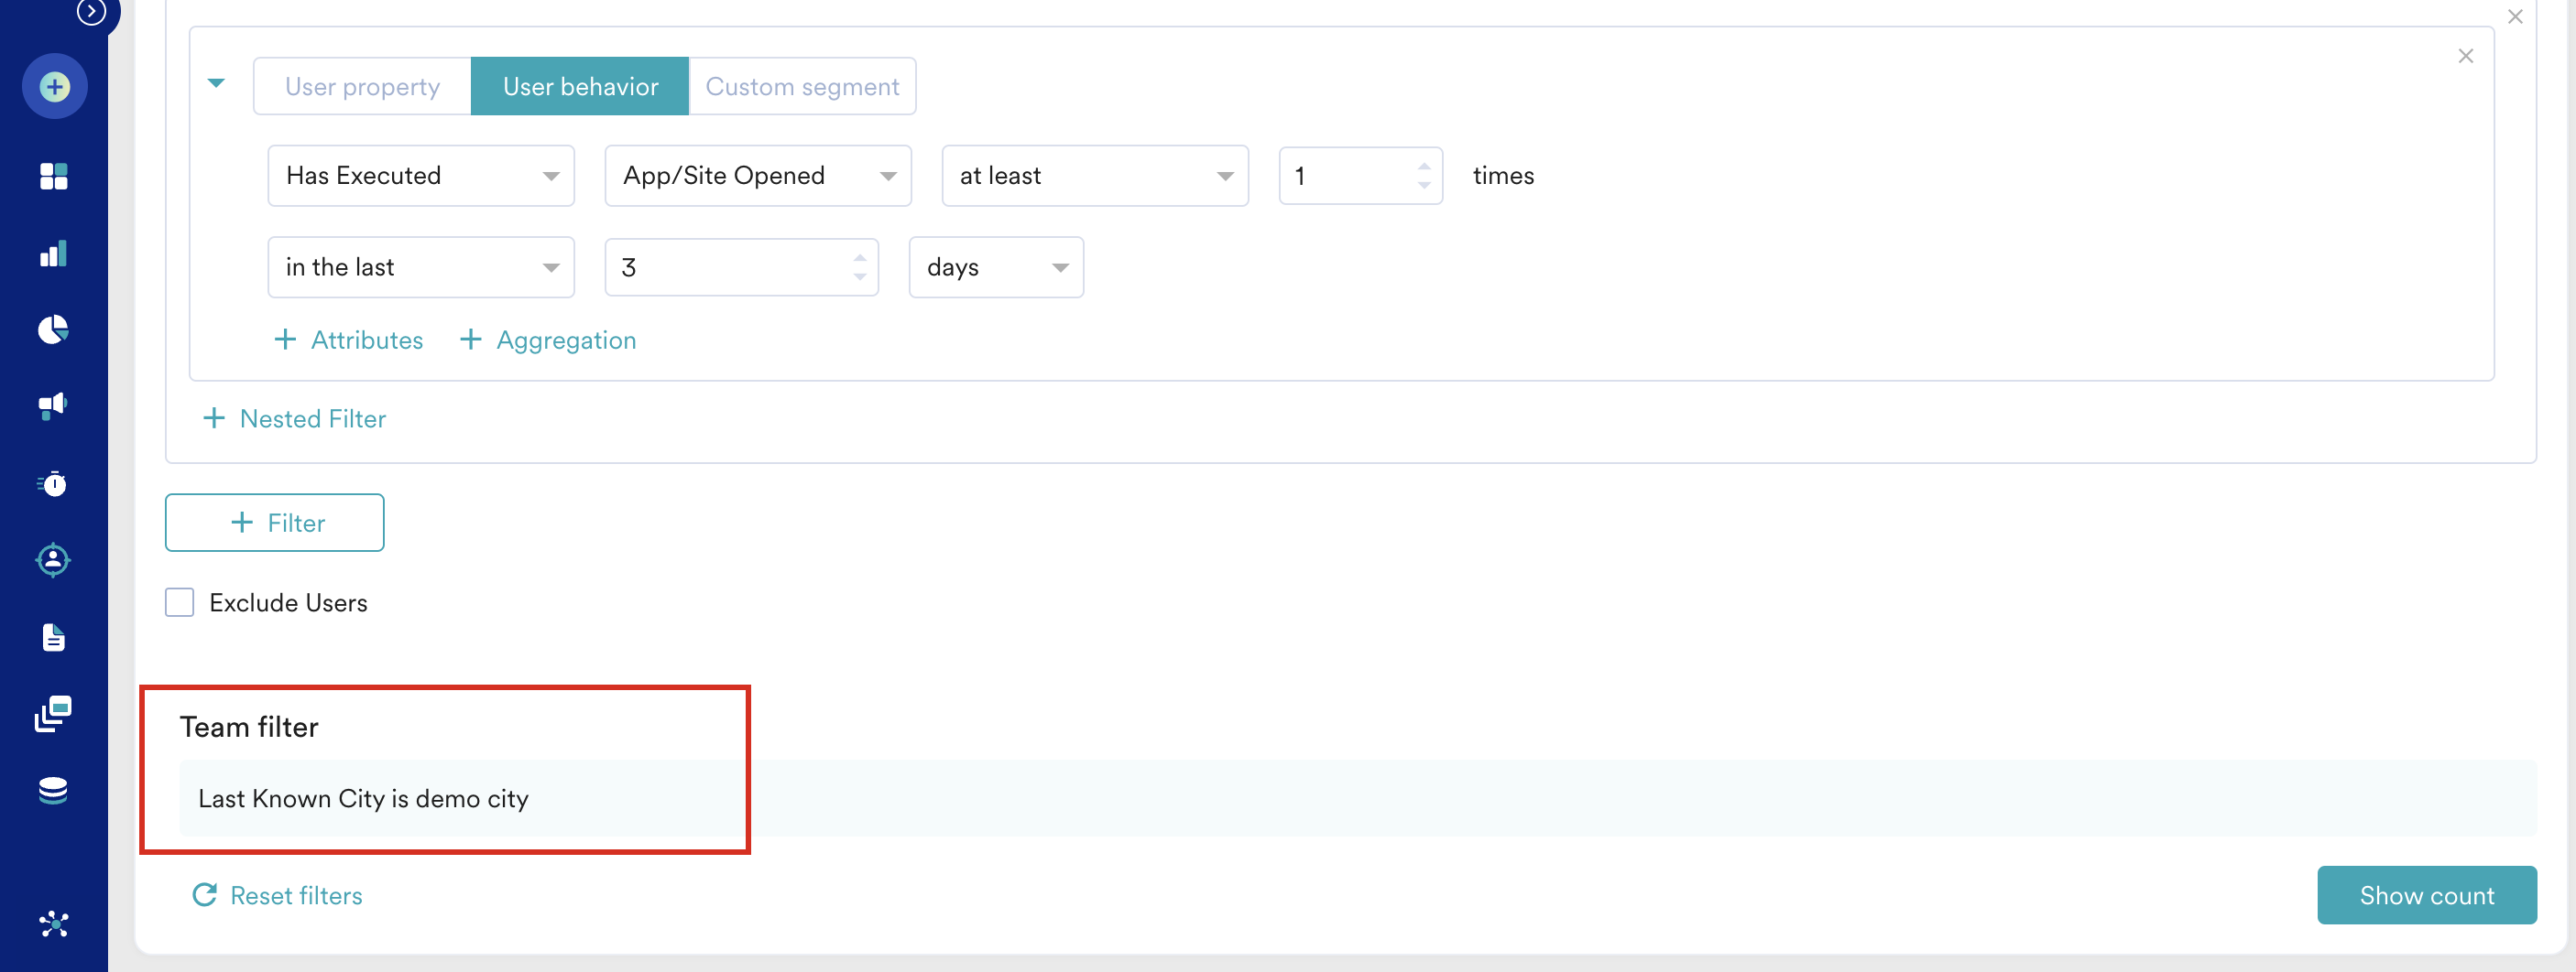Image resolution: width=2576 pixels, height=972 pixels.
Task: Open the dashboard grid icon in sidebar
Action: point(54,177)
